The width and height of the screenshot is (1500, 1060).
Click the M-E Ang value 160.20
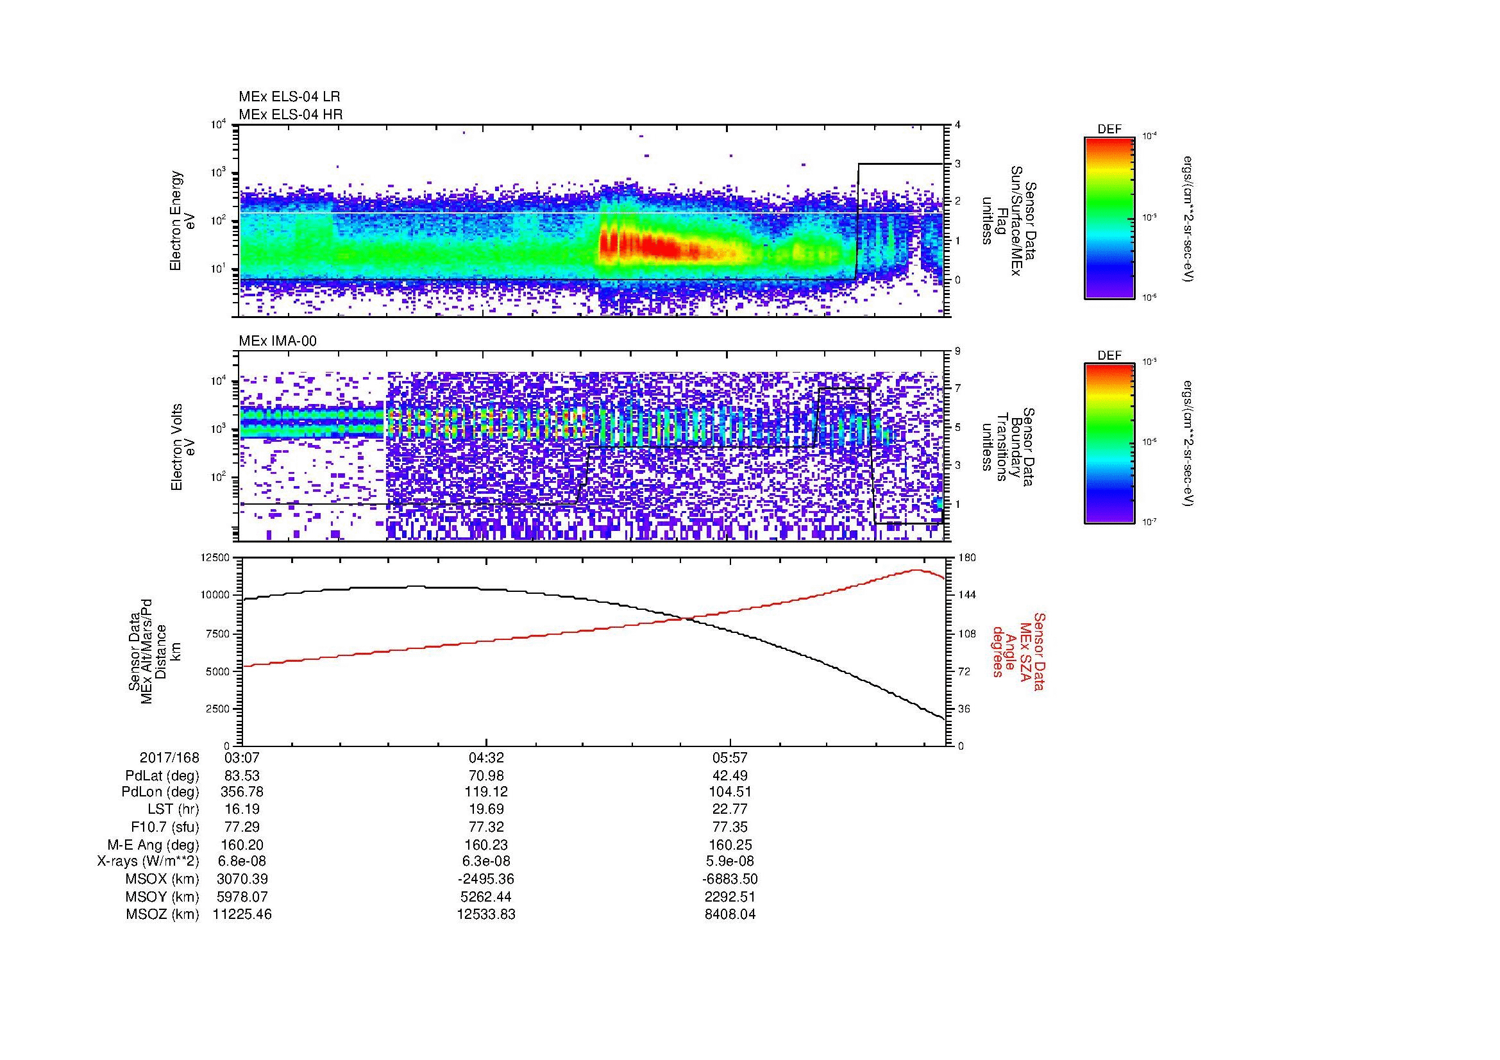coord(242,845)
